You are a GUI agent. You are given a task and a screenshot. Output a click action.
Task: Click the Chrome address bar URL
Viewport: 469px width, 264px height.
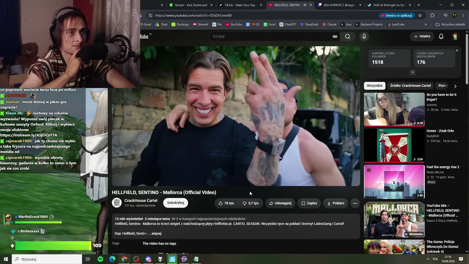tap(193, 15)
